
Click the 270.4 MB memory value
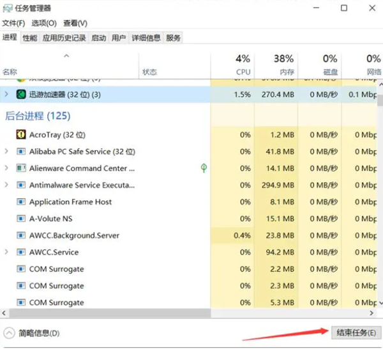tap(278, 95)
